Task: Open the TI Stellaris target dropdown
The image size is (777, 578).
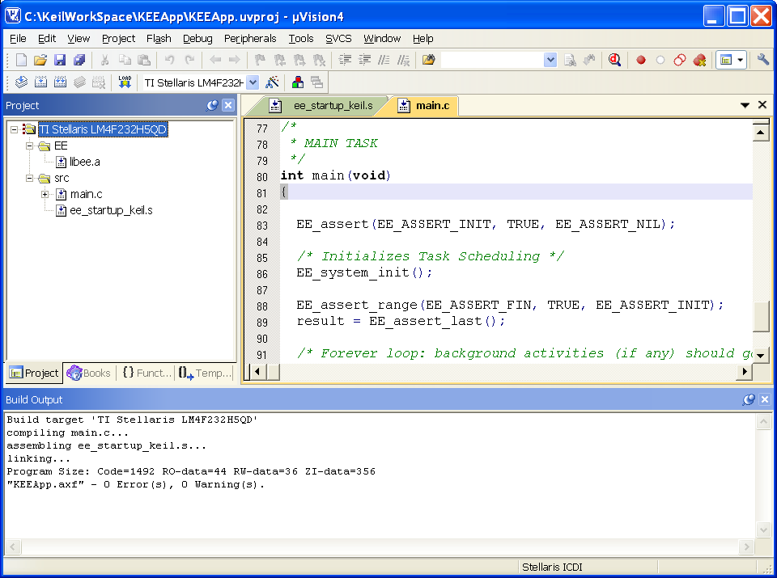Action: [202, 82]
